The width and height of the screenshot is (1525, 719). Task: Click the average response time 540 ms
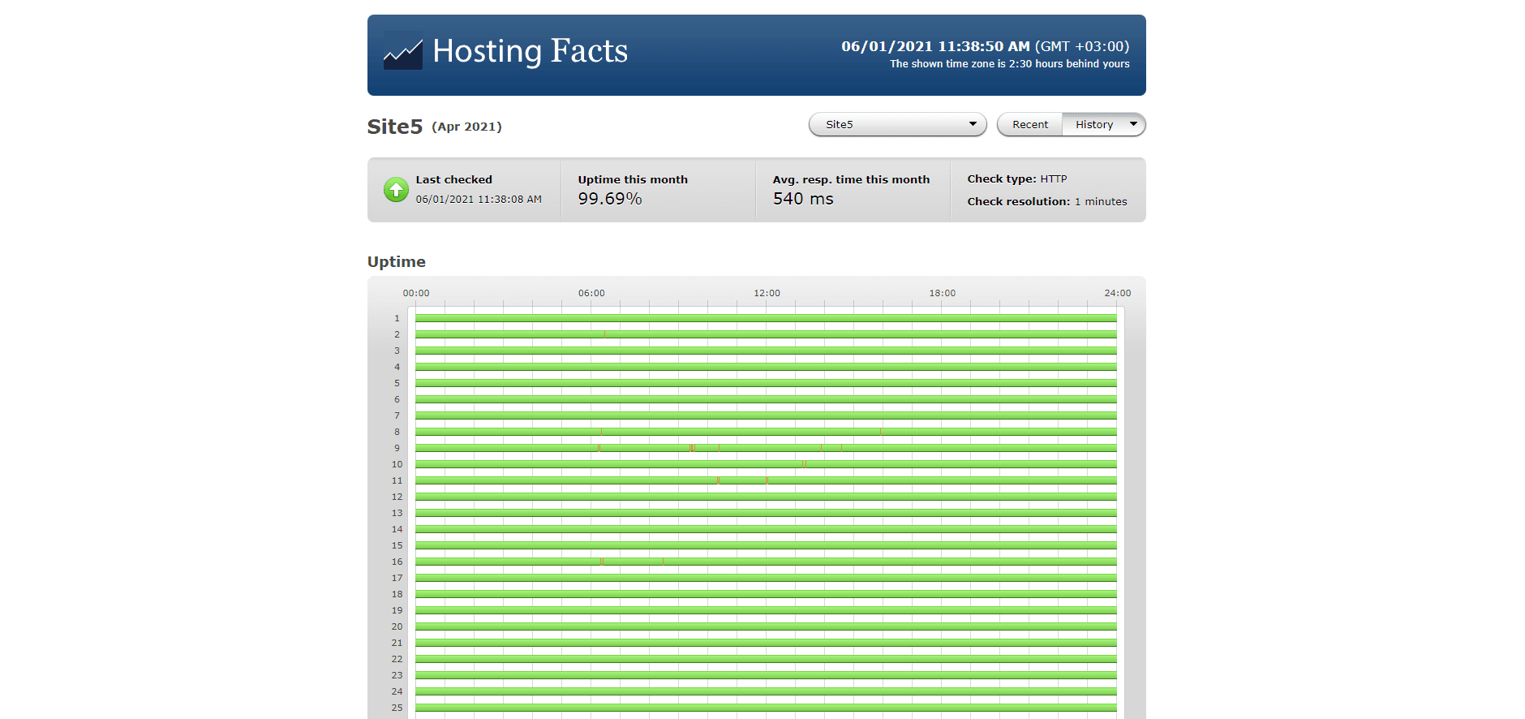click(803, 199)
